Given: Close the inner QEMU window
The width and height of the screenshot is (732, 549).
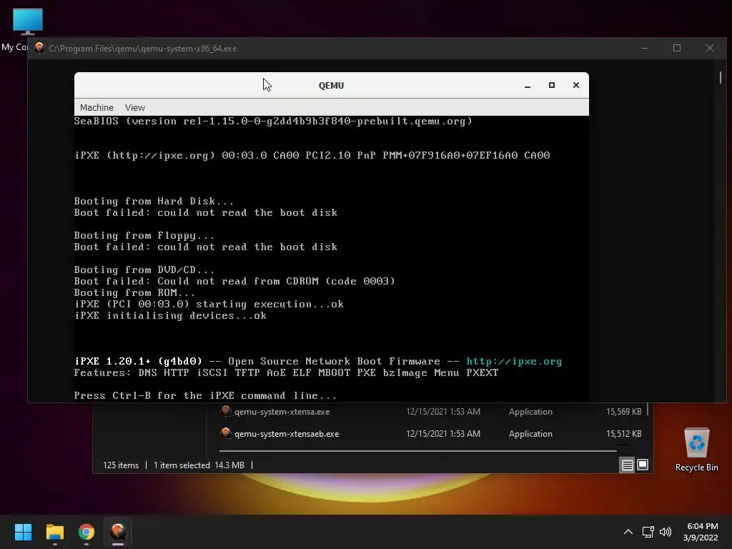Looking at the screenshot, I should click(x=576, y=86).
